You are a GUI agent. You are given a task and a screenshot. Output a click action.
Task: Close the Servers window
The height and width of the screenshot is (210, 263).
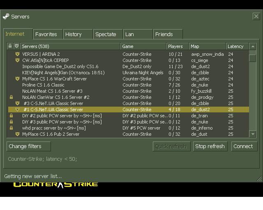(256, 16)
